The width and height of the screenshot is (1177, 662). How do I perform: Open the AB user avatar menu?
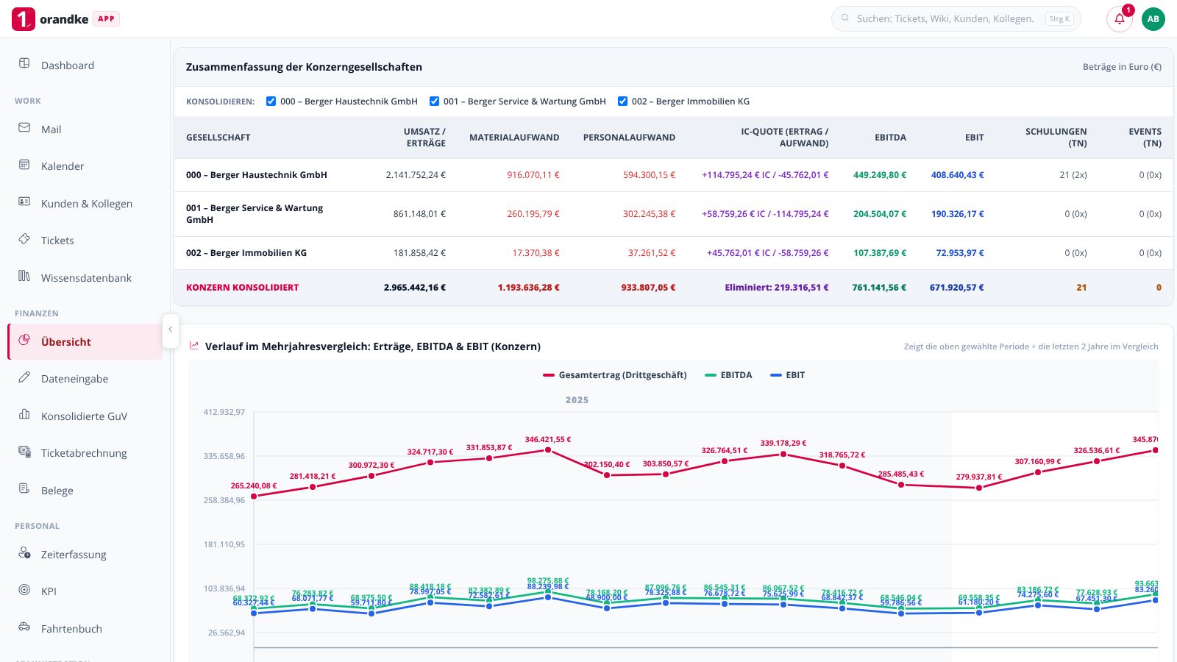point(1153,19)
